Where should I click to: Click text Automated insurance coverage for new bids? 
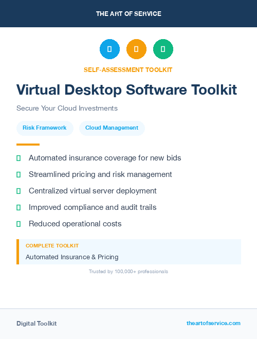tap(105, 158)
